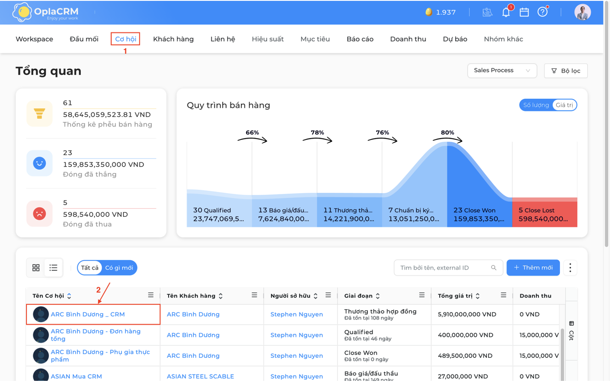610x383 pixels.
Task: Click the OplaCRM logo
Action: (46, 12)
